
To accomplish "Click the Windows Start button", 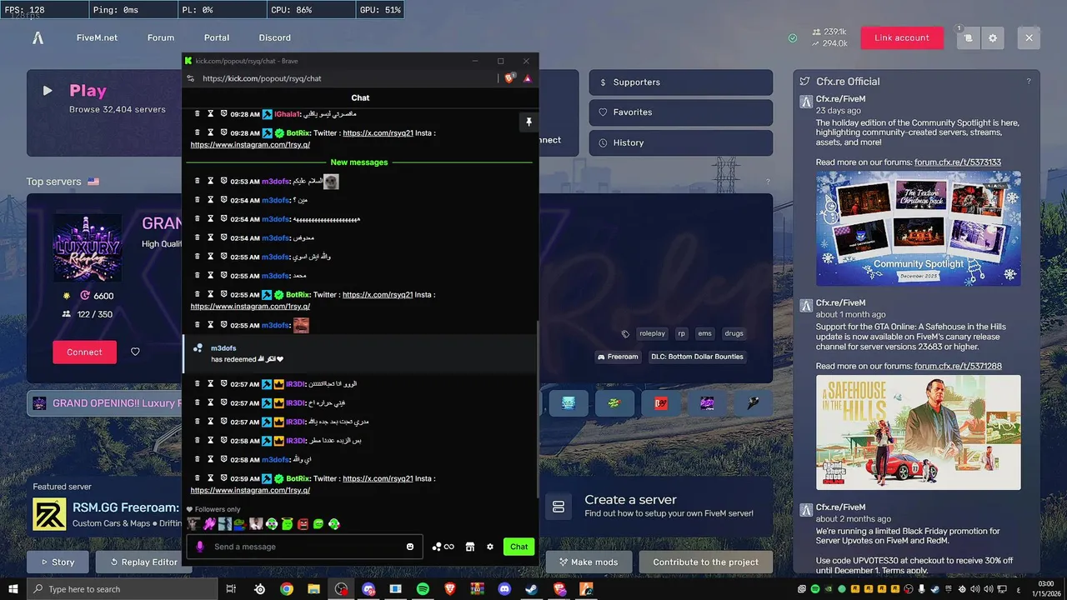I will [x=13, y=588].
